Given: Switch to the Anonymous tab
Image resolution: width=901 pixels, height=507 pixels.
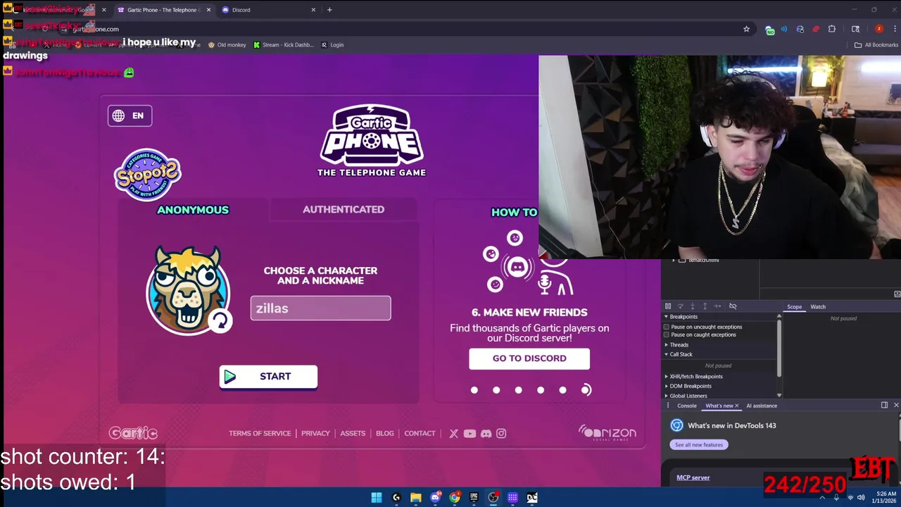Looking at the screenshot, I should tap(193, 210).
